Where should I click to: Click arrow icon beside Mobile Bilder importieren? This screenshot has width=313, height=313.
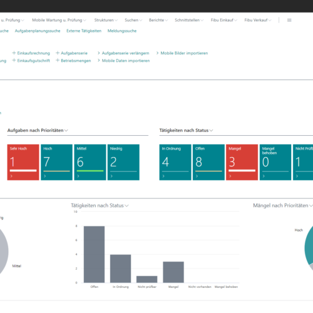[x=158, y=53]
